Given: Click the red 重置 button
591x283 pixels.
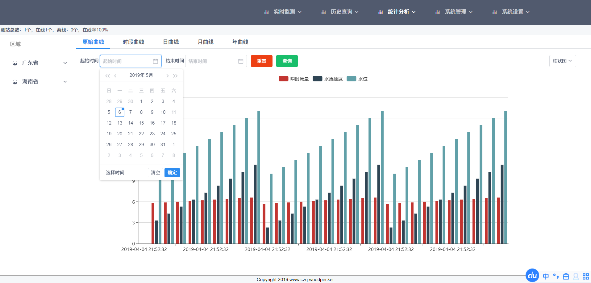Looking at the screenshot, I should pyautogui.click(x=262, y=61).
